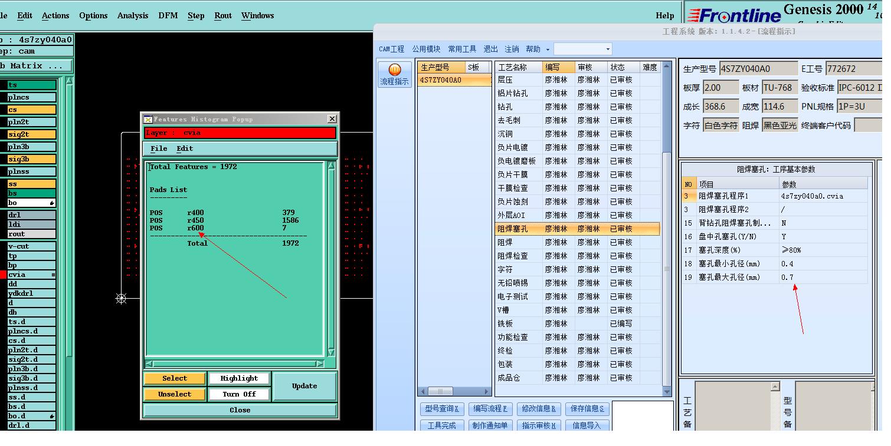891x446 pixels.
Task: Click the scroll-up arrow of process table
Action: [667, 65]
